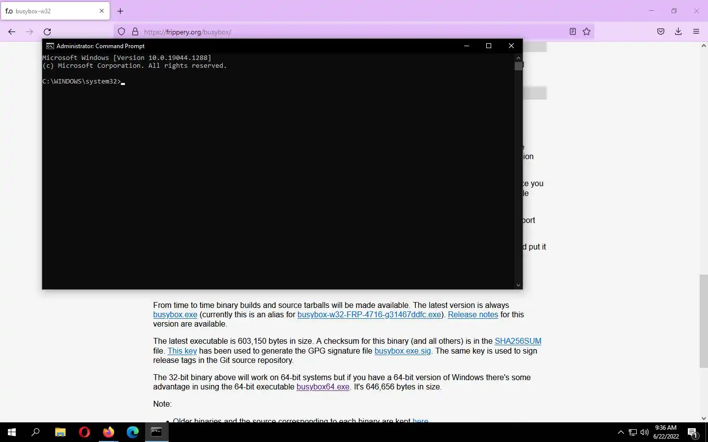Open volume control tray icon
Screen dimensions: 708x442
click(645, 432)
